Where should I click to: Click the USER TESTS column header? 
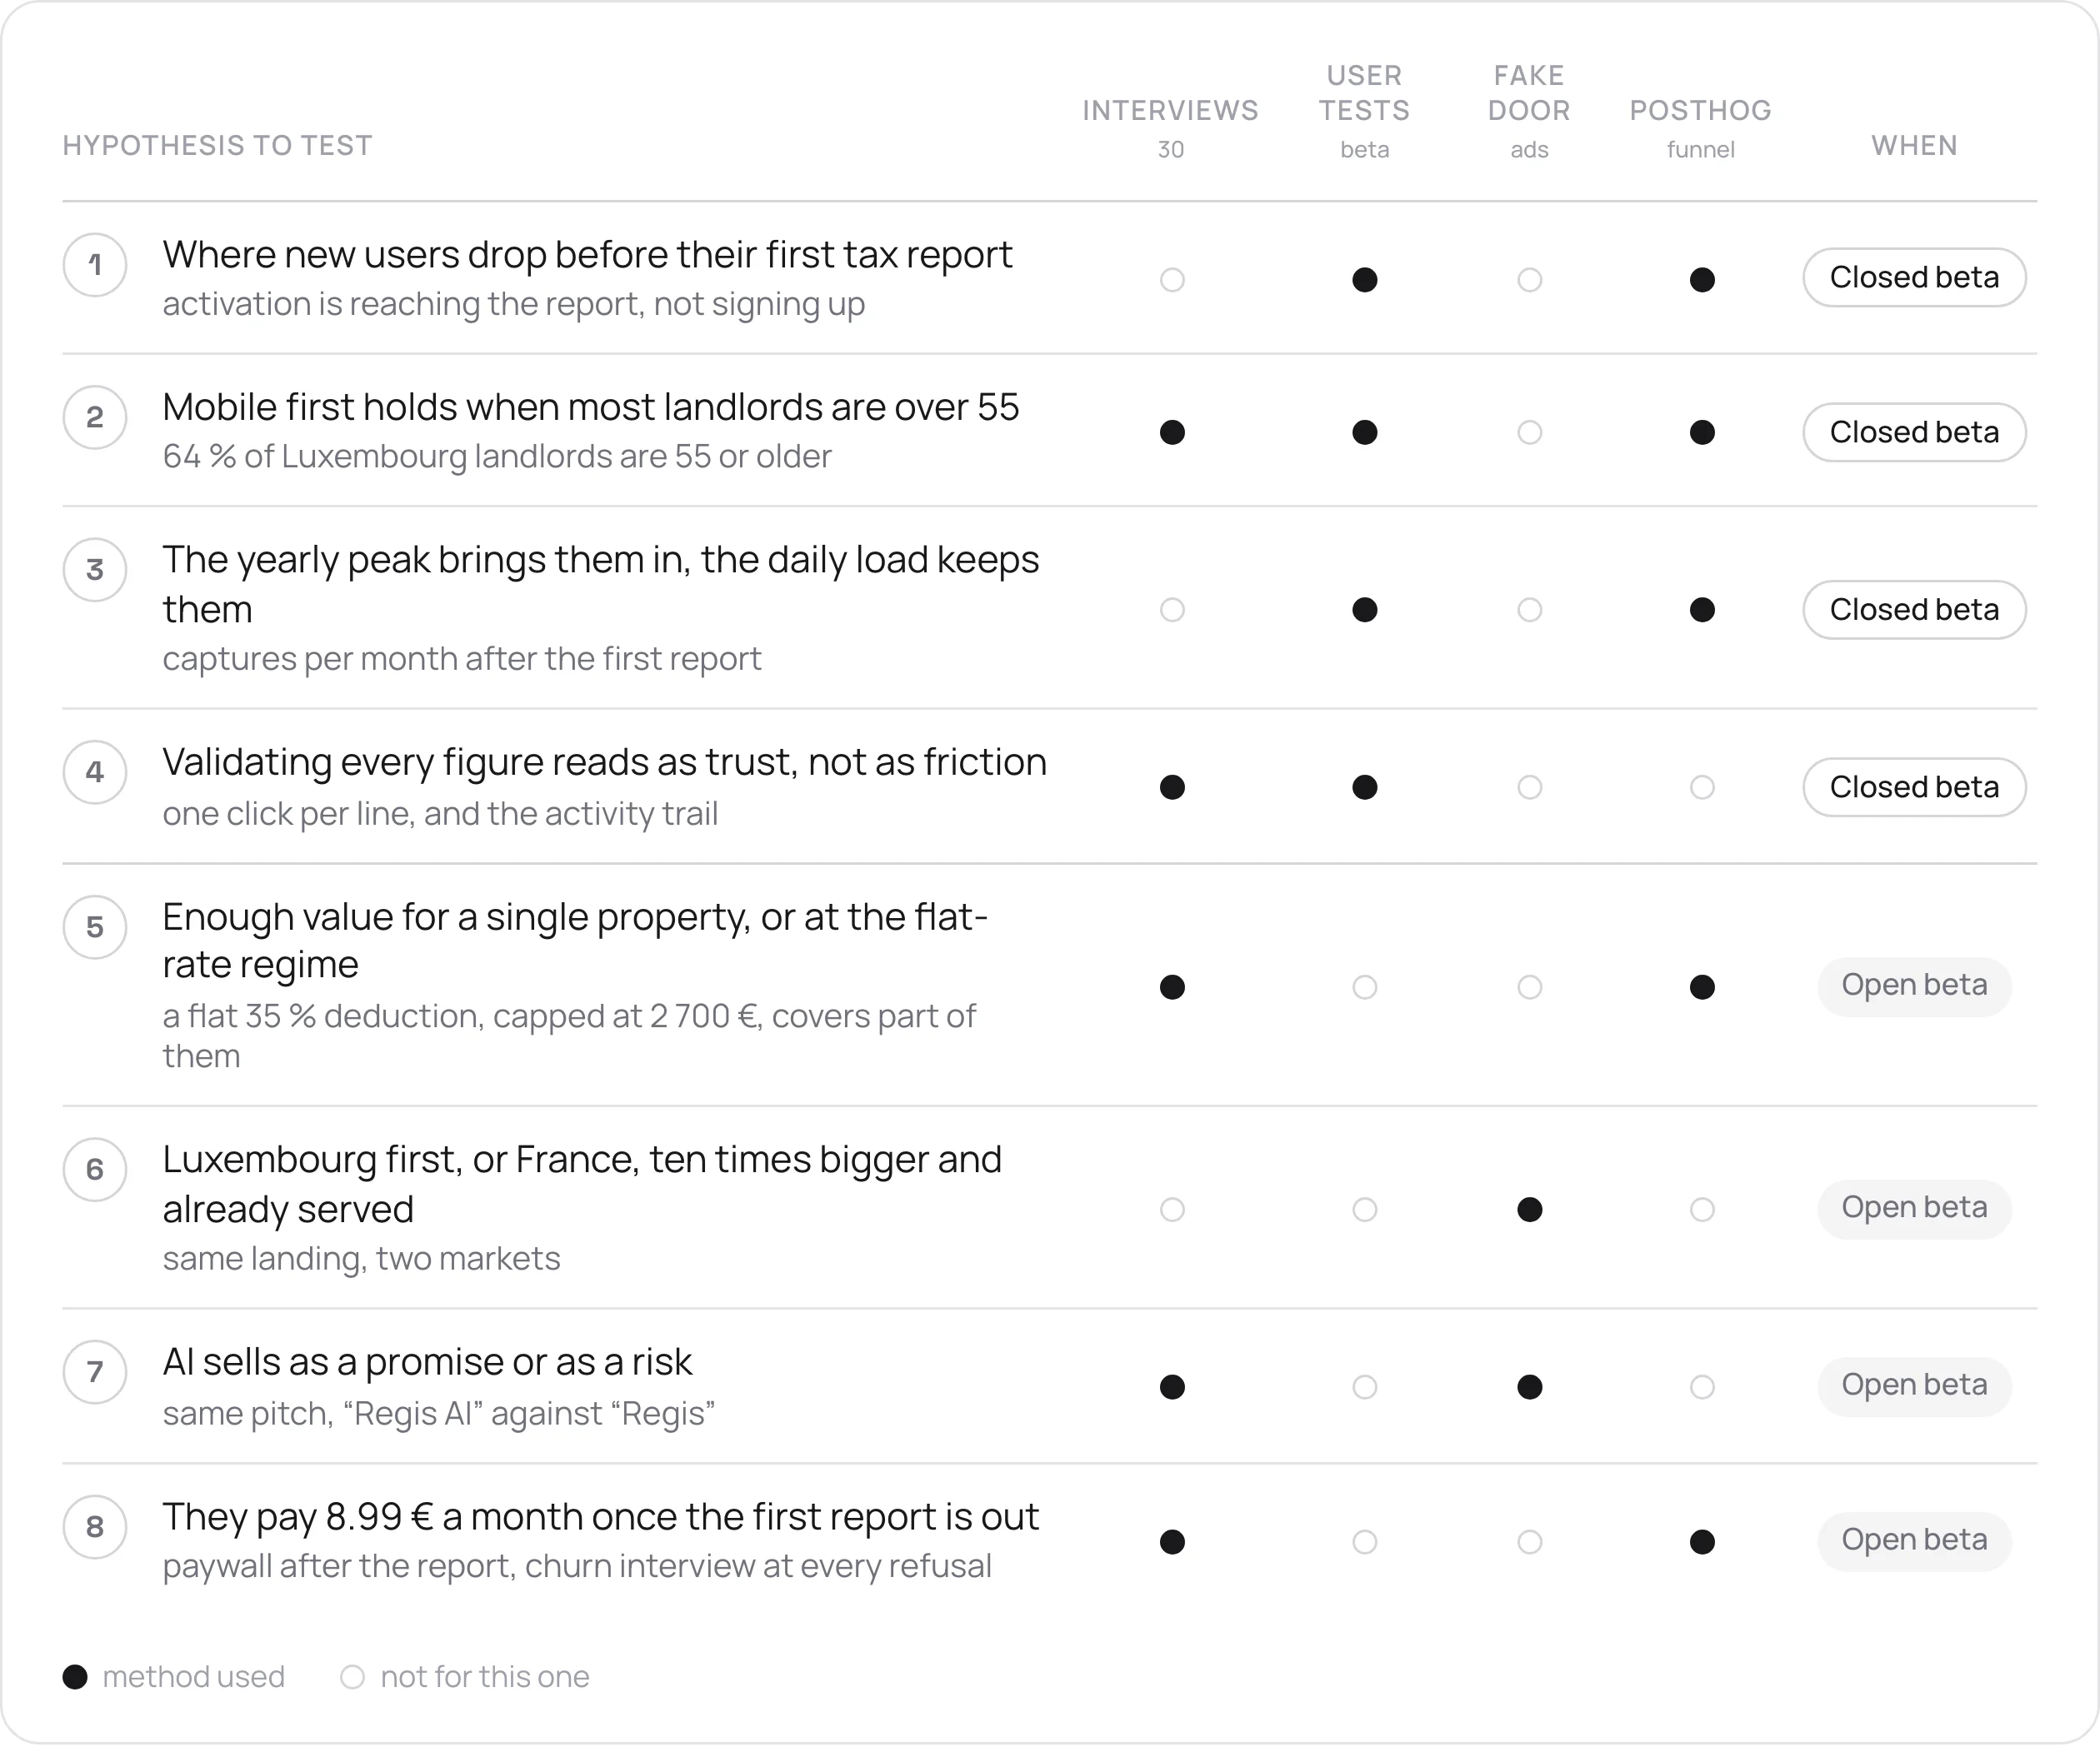point(1364,93)
